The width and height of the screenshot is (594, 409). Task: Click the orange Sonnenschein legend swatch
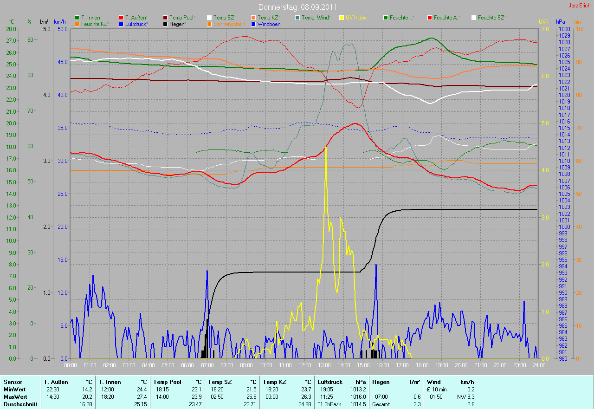click(x=209, y=24)
